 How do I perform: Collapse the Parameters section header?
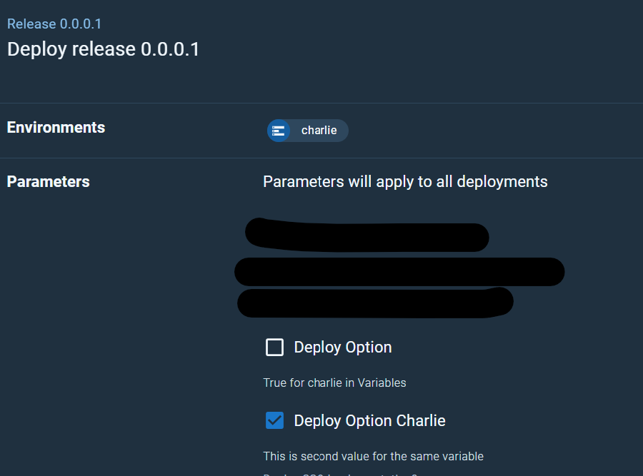(x=48, y=182)
